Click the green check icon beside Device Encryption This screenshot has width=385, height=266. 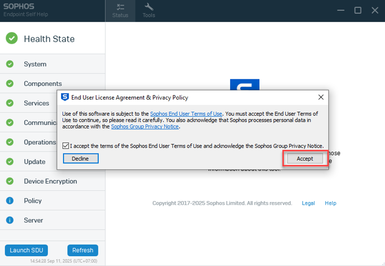click(10, 181)
